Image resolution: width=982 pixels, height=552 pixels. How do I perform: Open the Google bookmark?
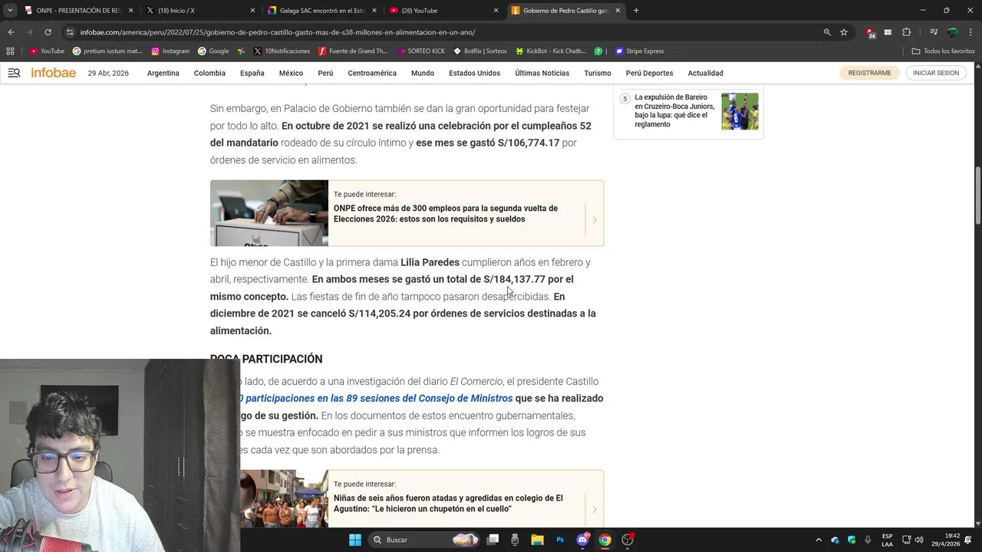(213, 51)
